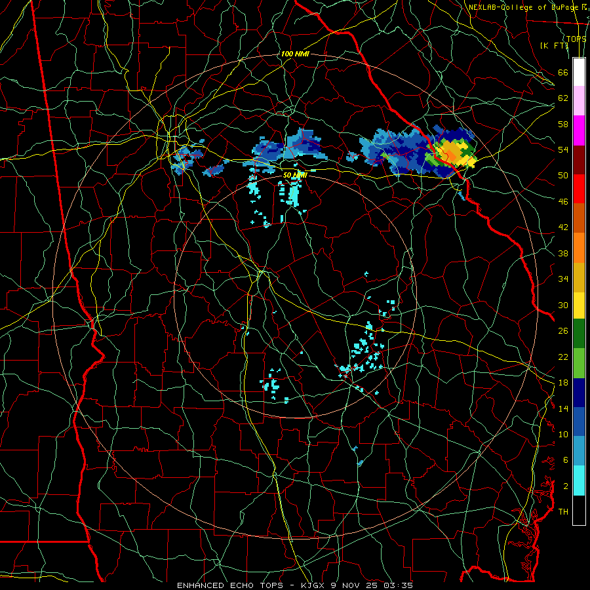Click the legend value "66"
The image size is (590, 590).
(563, 72)
